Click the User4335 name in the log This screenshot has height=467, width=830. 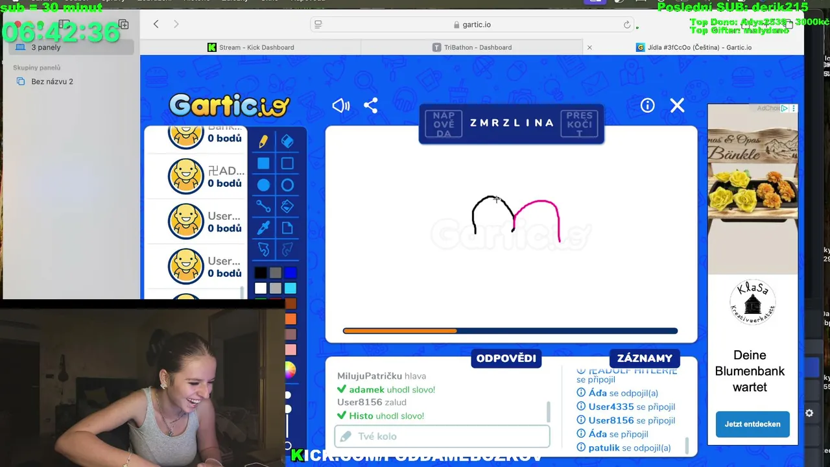(611, 407)
